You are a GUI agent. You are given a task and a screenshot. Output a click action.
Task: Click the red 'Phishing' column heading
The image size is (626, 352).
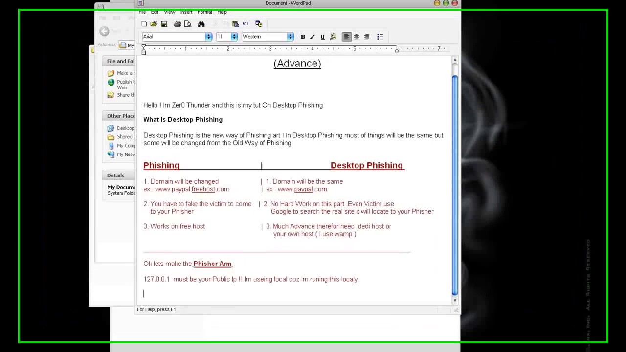click(161, 165)
